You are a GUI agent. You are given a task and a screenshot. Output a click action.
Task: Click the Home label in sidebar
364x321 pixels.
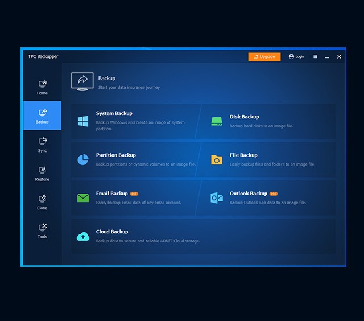point(42,93)
